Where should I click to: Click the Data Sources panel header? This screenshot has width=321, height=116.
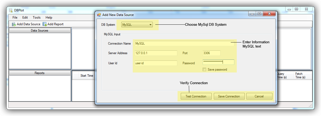(x=40, y=31)
